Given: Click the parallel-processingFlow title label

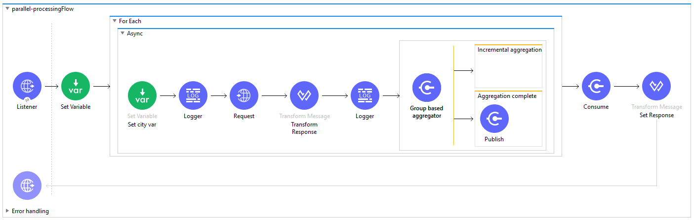Looking at the screenshot, I should pos(43,9).
